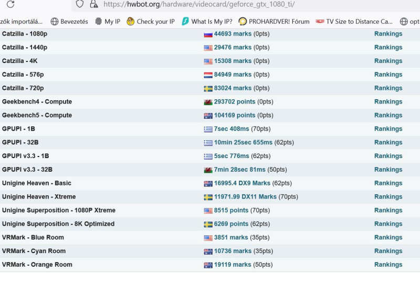Open Rankings for VRMark - Orange Room
The width and height of the screenshot is (420, 282).
point(388,265)
